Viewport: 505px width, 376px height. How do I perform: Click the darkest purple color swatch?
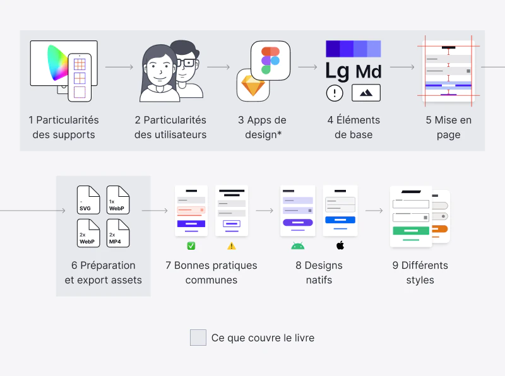pyautogui.click(x=333, y=49)
